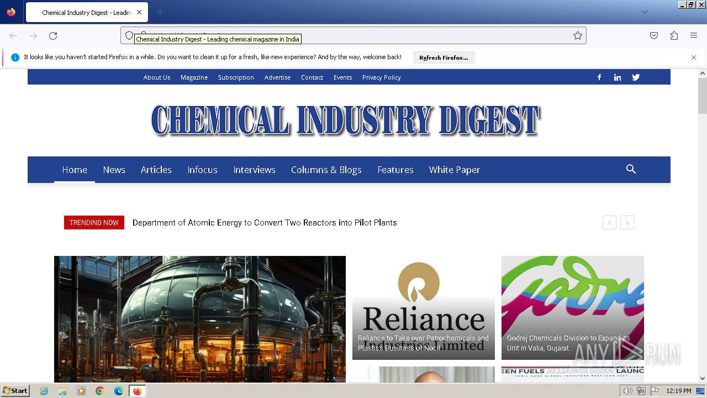Open the Start menu

coord(15,391)
